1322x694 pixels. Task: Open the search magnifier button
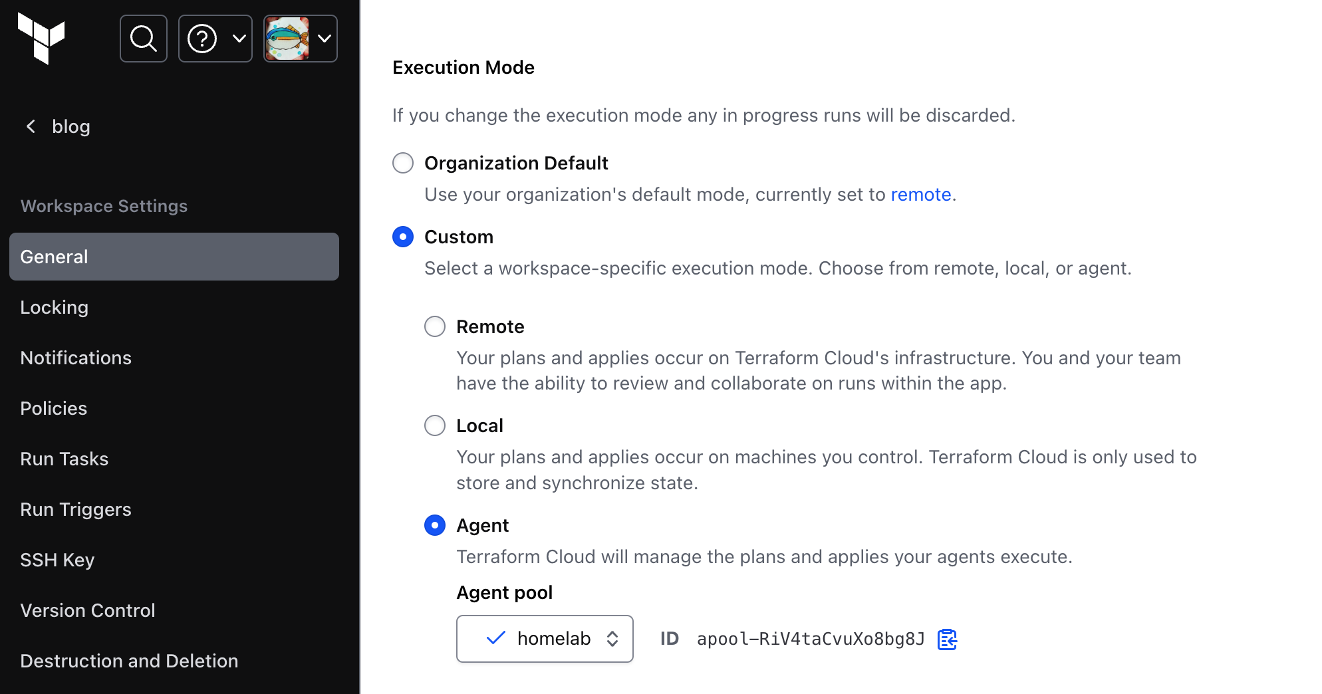point(144,39)
